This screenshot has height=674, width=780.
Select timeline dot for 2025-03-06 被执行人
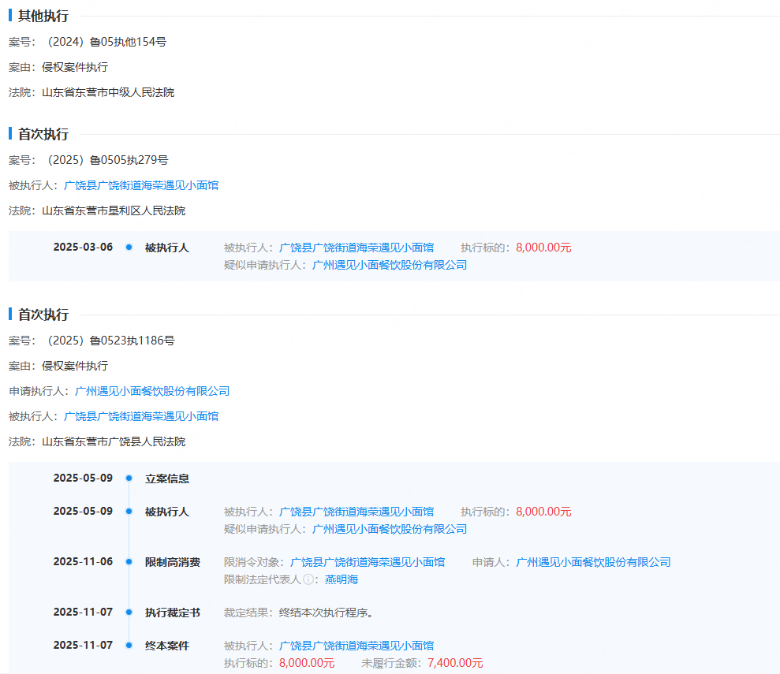(129, 247)
